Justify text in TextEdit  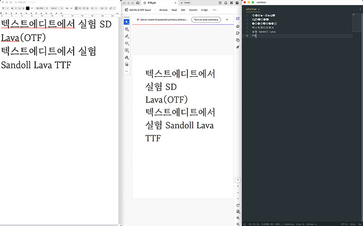coord(87,8)
